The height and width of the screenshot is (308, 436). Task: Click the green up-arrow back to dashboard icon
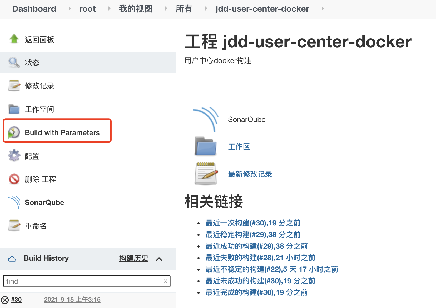[14, 39]
